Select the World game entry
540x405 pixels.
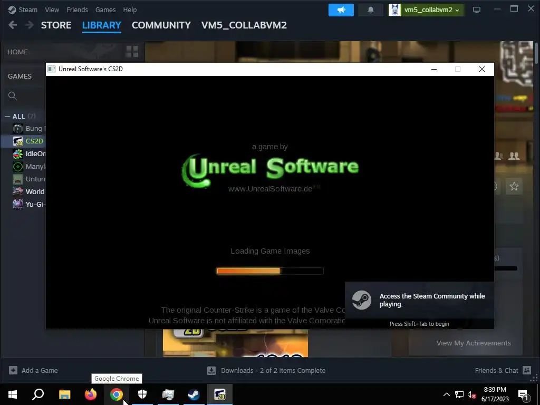click(29, 191)
